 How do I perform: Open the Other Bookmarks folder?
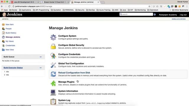click(180, 10)
